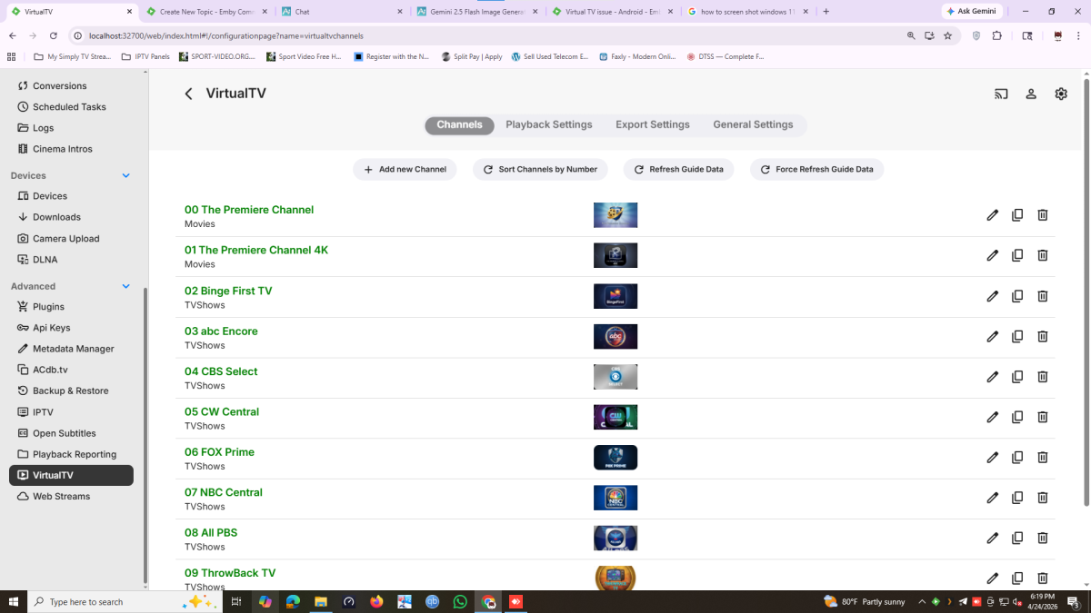Edit the 03 abc Encore channel

[992, 336]
